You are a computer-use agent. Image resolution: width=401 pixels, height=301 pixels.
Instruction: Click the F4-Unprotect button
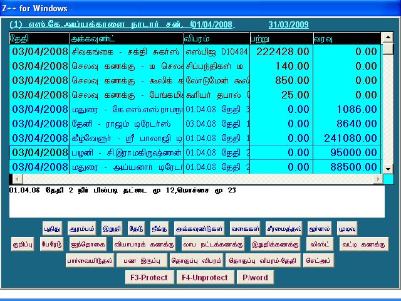tap(205, 277)
